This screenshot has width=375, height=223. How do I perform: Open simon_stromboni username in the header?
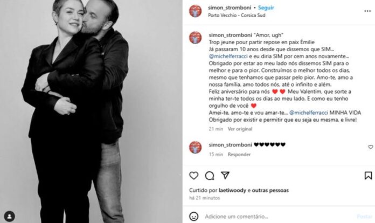coord(230,8)
